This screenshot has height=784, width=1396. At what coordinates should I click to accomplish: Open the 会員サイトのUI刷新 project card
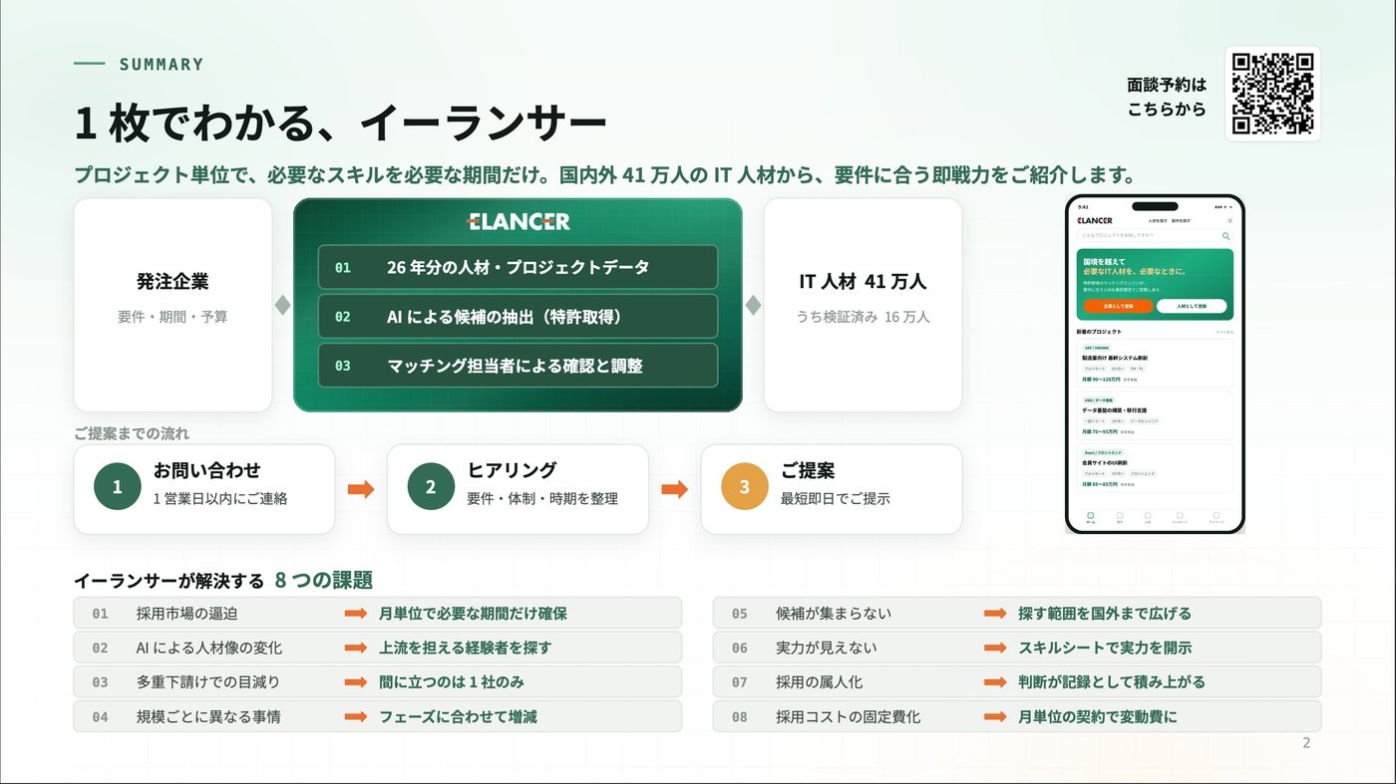point(1155,468)
